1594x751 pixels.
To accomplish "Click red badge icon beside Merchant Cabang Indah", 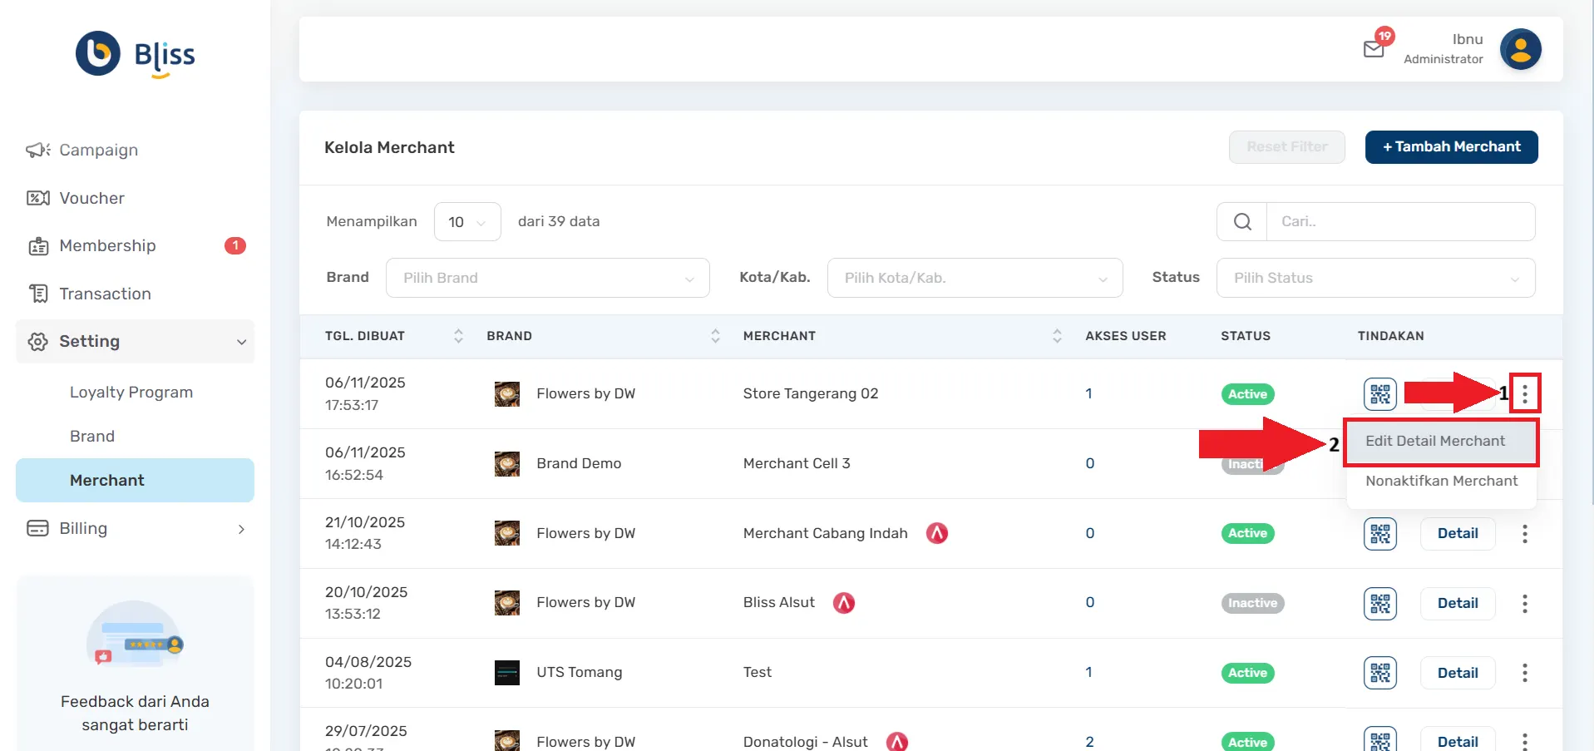I will (x=937, y=533).
